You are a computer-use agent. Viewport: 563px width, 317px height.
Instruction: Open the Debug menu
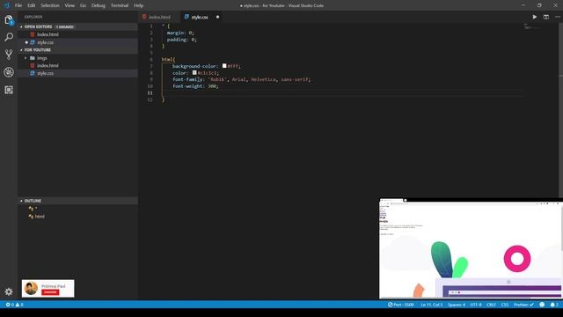point(98,5)
